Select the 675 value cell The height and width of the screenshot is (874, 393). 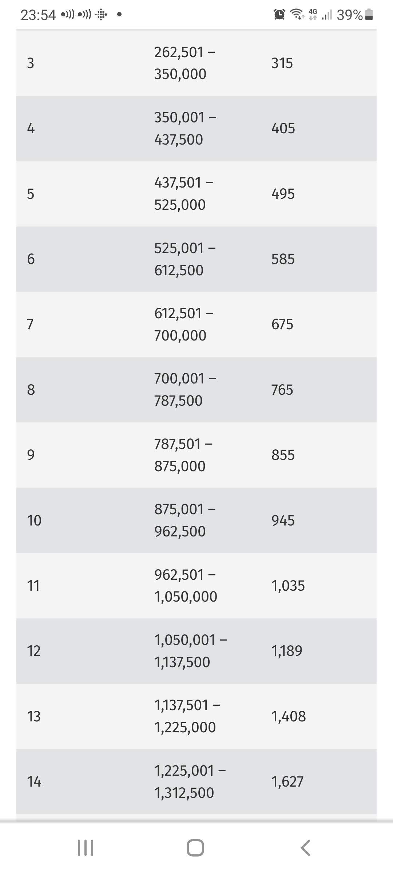click(282, 324)
